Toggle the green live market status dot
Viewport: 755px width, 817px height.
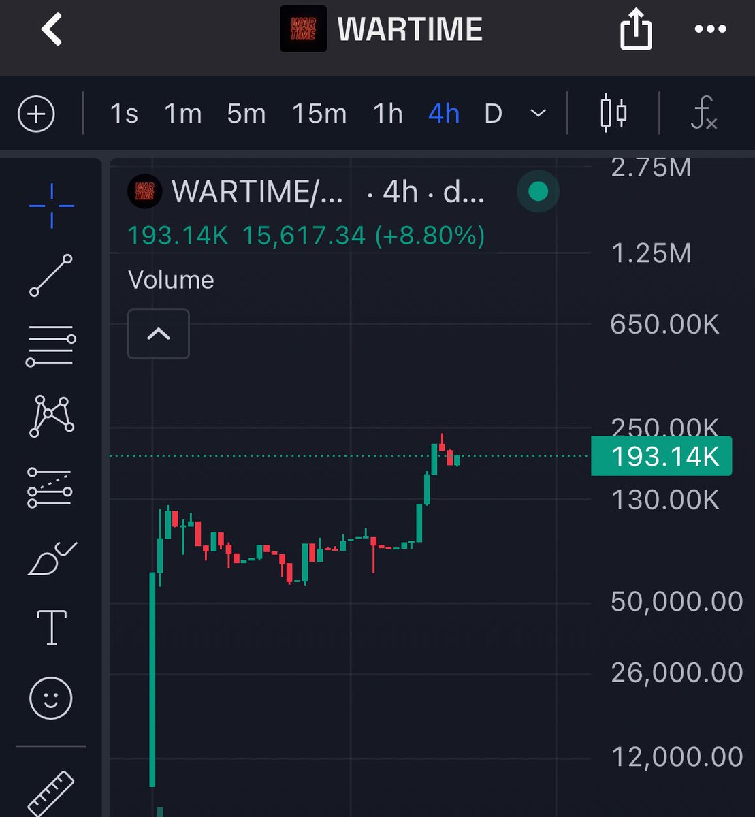pos(538,191)
